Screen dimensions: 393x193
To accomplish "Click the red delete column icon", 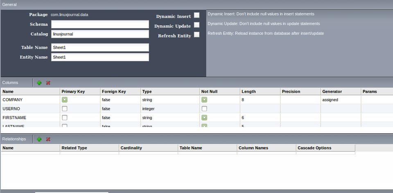I will point(48,83).
